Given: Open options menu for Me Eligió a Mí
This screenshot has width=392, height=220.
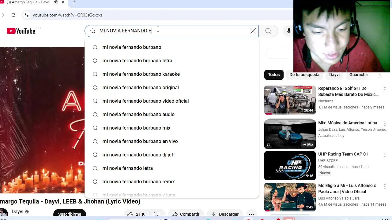Looking at the screenshot, I should (385, 186).
